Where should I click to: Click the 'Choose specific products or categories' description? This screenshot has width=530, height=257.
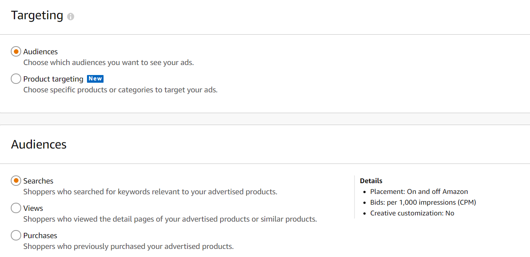pyautogui.click(x=120, y=90)
